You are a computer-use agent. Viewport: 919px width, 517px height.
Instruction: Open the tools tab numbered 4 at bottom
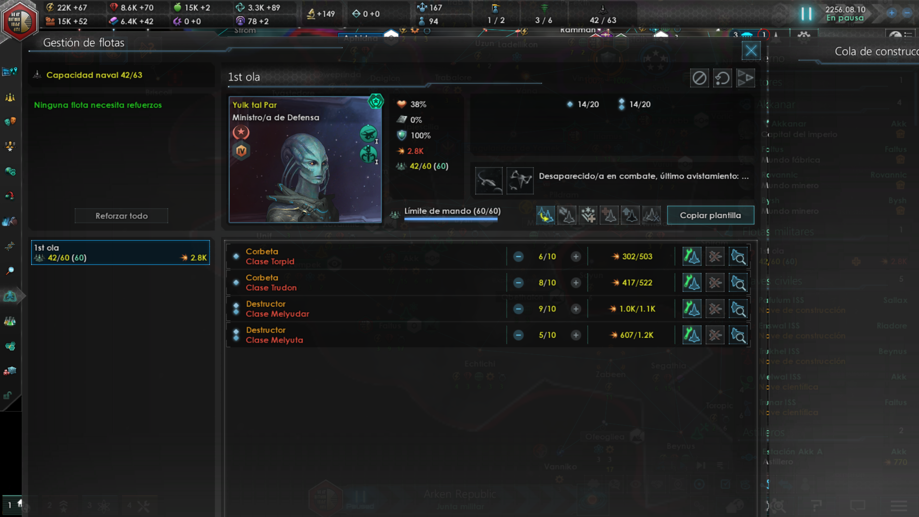pyautogui.click(x=138, y=506)
